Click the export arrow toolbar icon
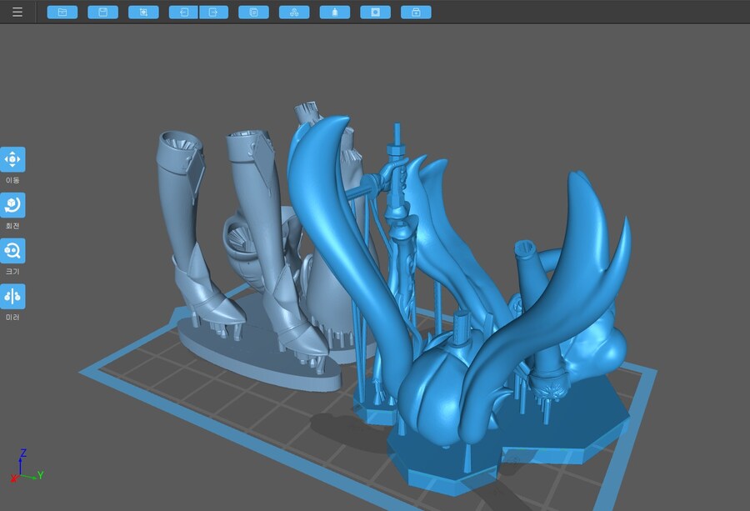The image size is (750, 511). coord(213,12)
